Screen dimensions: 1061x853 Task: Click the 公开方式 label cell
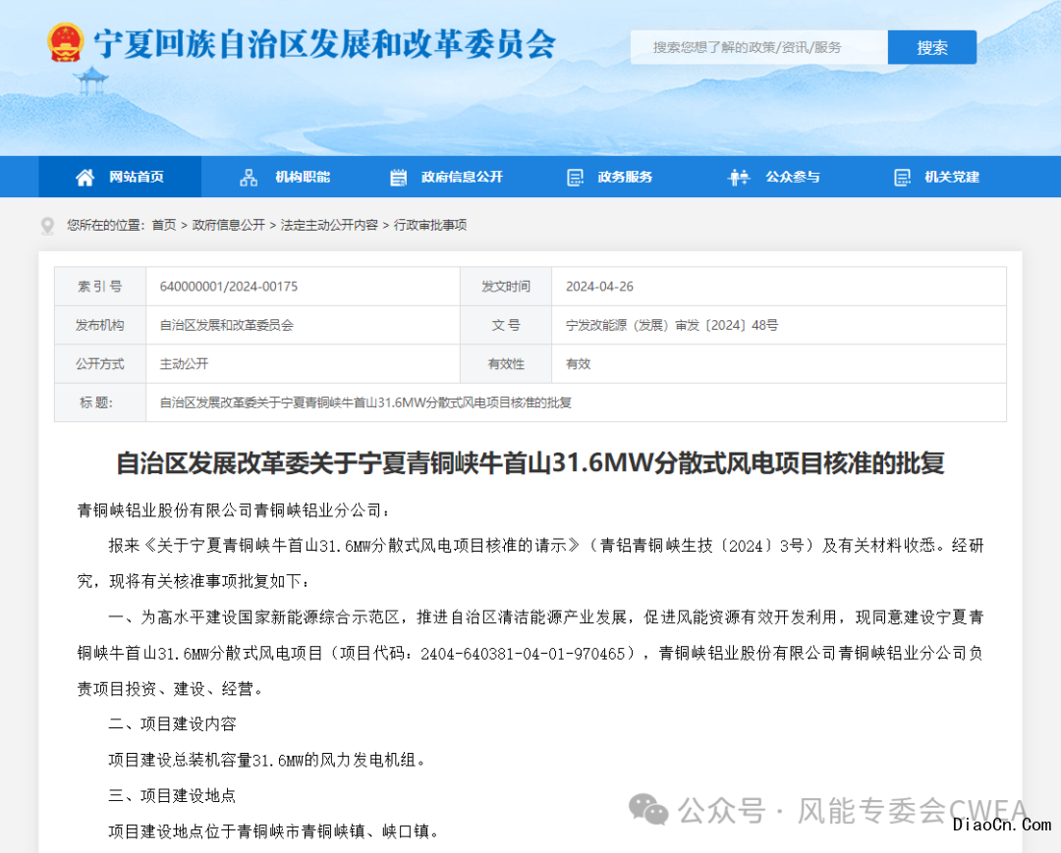click(x=100, y=363)
